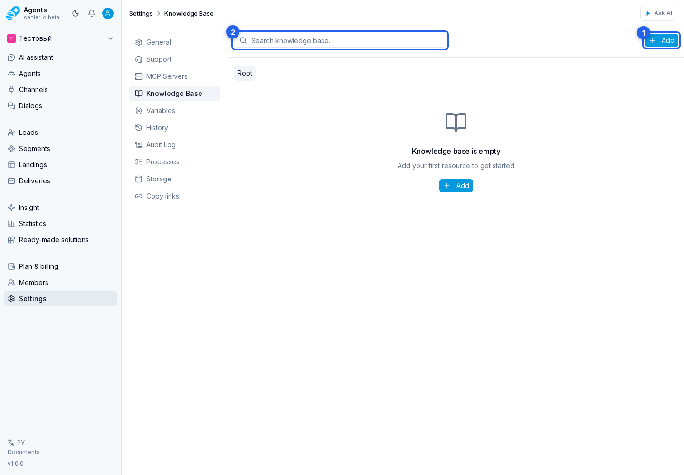Viewport: 684px width, 475px height.
Task: Click the Channels plug icon
Action: (11, 90)
